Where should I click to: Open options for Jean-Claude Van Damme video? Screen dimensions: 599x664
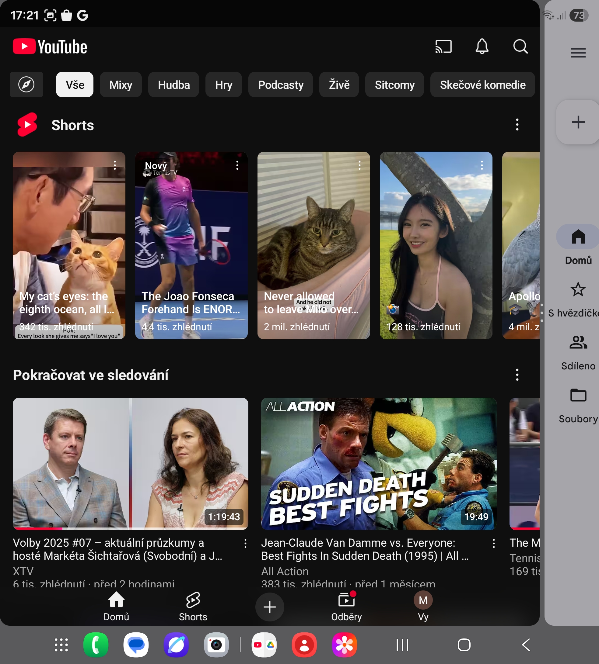point(494,543)
